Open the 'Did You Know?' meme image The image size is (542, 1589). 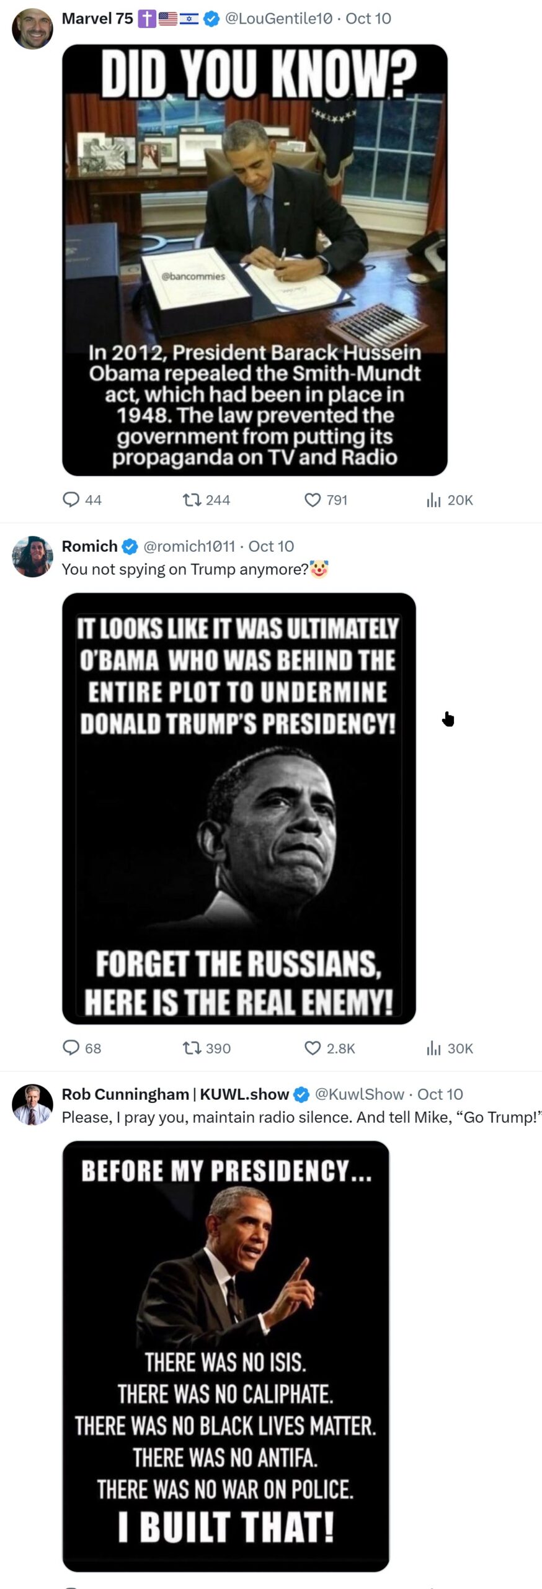254,259
